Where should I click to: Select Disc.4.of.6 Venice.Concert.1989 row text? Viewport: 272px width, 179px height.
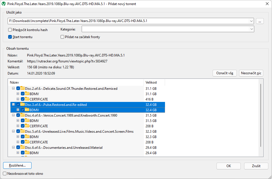tap(71, 115)
